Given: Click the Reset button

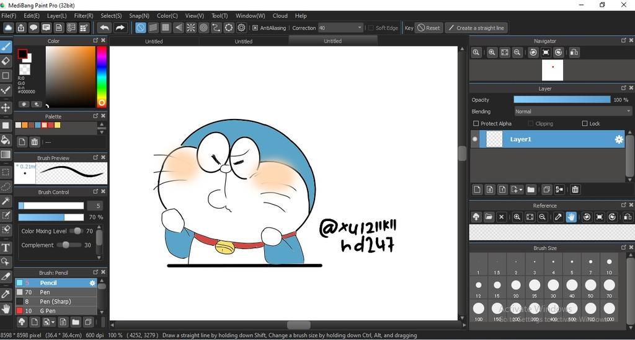Looking at the screenshot, I should pyautogui.click(x=429, y=28).
